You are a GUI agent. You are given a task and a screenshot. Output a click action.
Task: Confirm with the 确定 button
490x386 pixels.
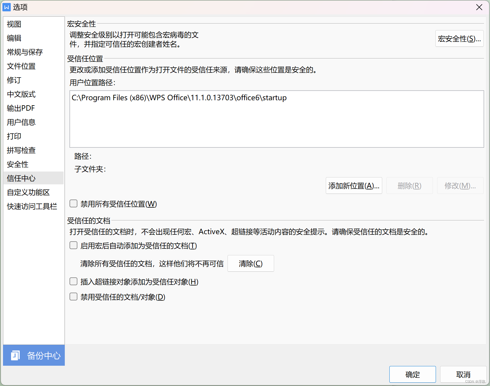412,374
